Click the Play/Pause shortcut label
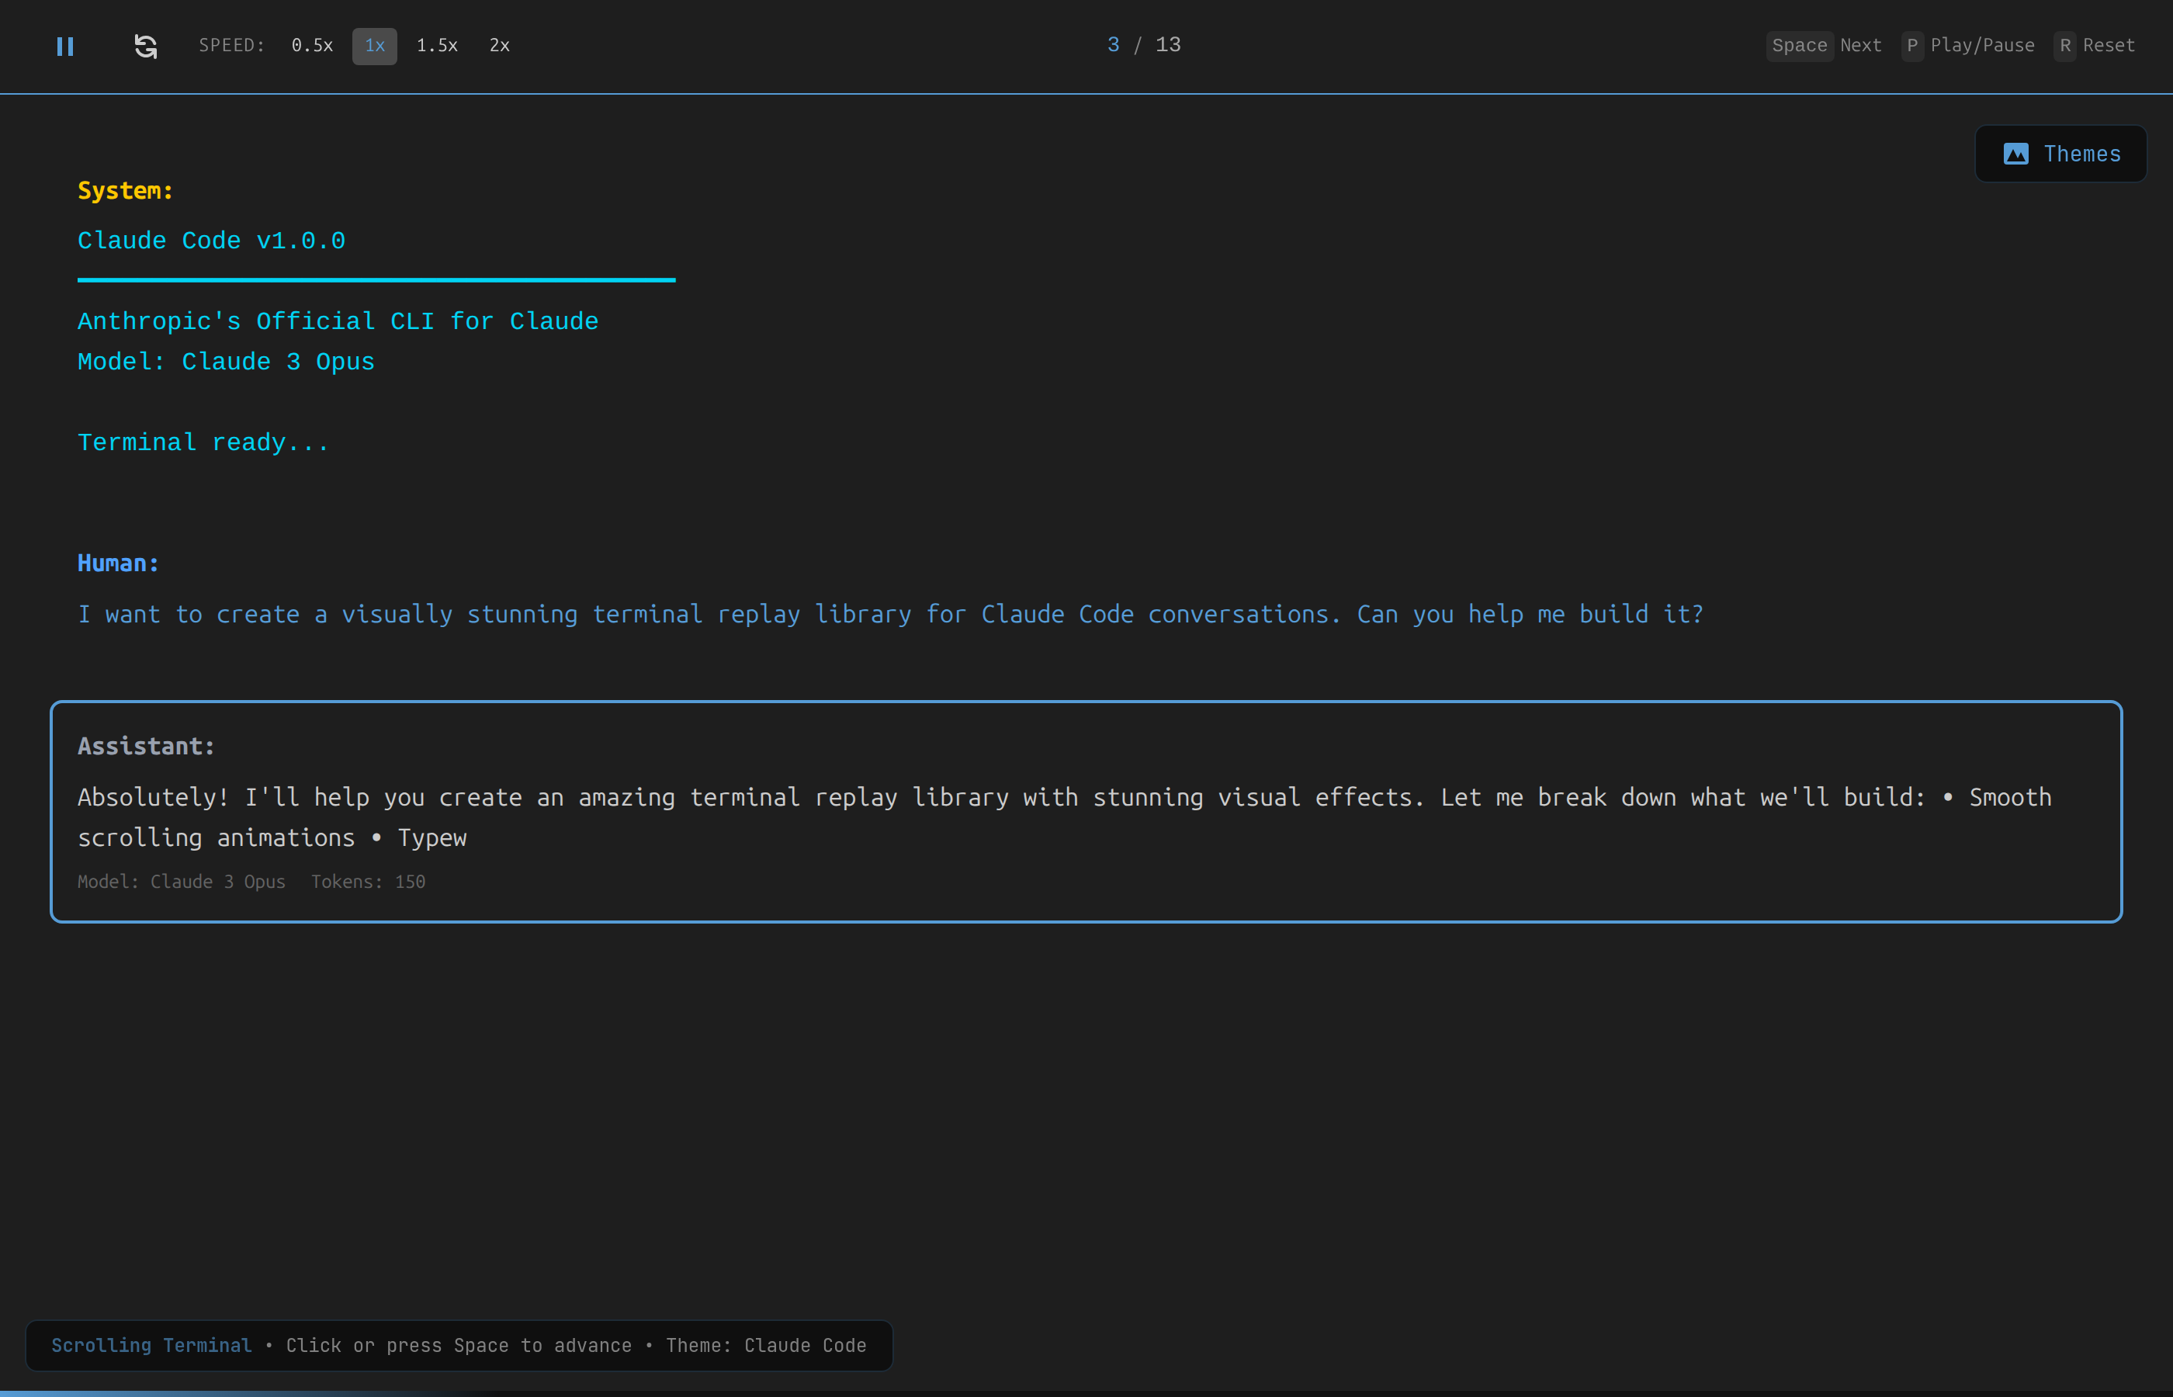The height and width of the screenshot is (1397, 2173). pyautogui.click(x=1981, y=45)
